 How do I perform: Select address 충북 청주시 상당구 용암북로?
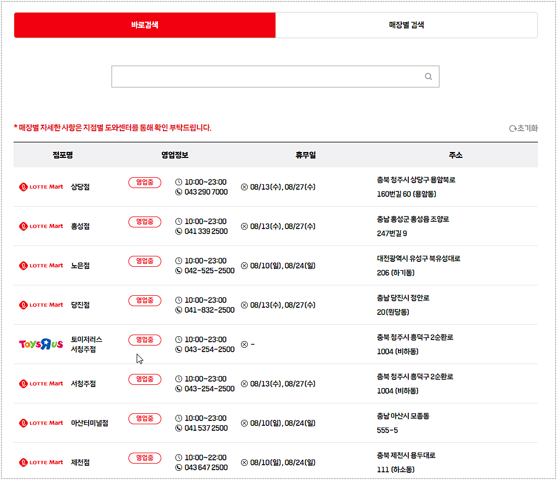[416, 180]
